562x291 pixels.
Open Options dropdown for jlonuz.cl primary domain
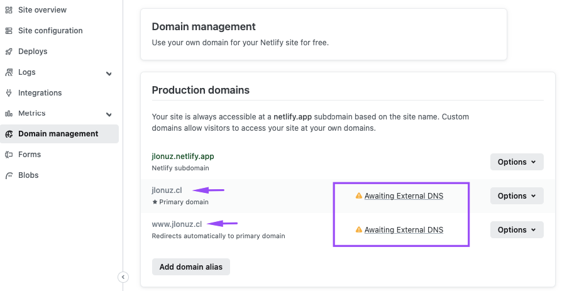click(516, 196)
